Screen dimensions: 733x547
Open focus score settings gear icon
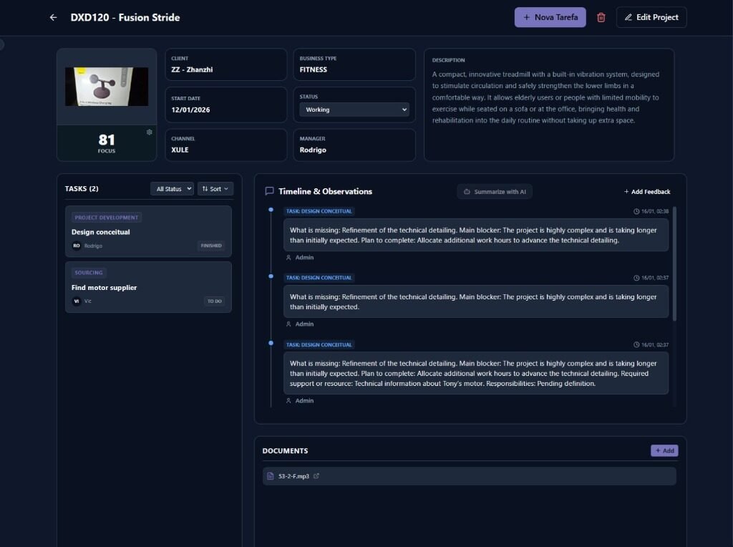pyautogui.click(x=150, y=132)
